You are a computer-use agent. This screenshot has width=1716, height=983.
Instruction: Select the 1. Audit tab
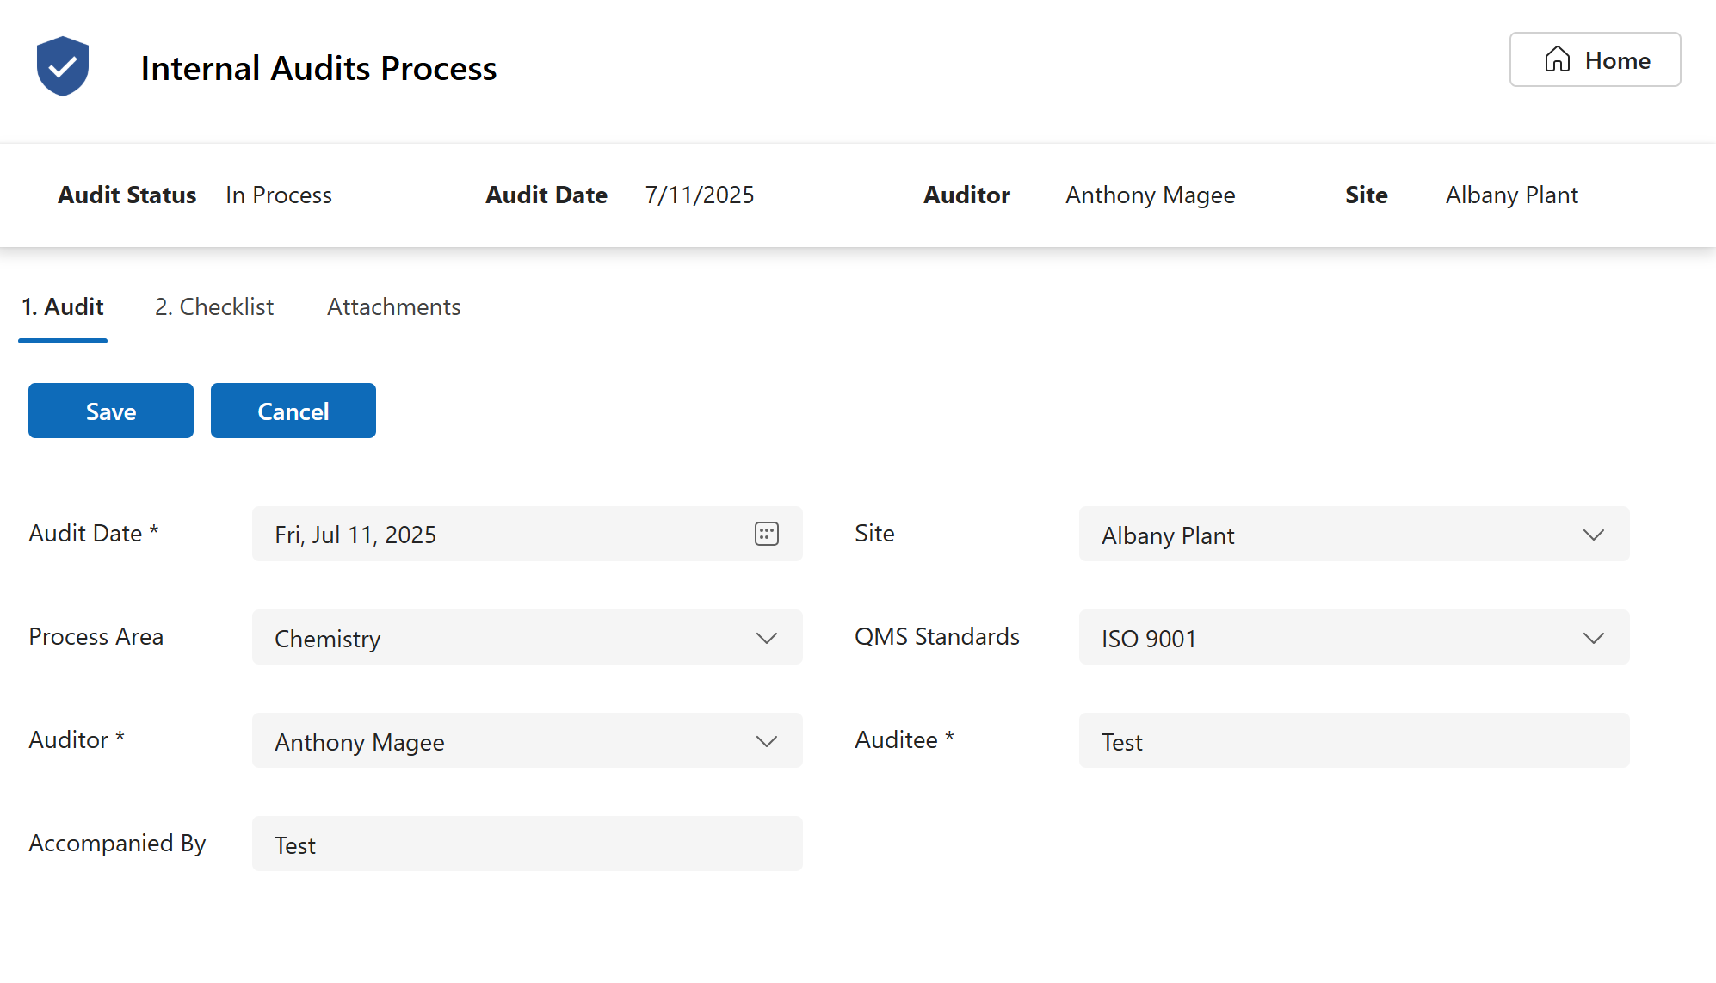coord(62,306)
